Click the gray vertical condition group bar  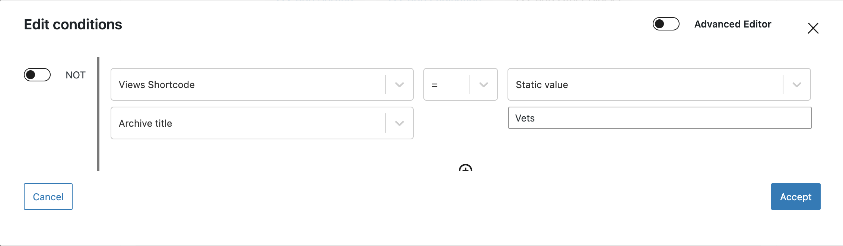coord(98,114)
